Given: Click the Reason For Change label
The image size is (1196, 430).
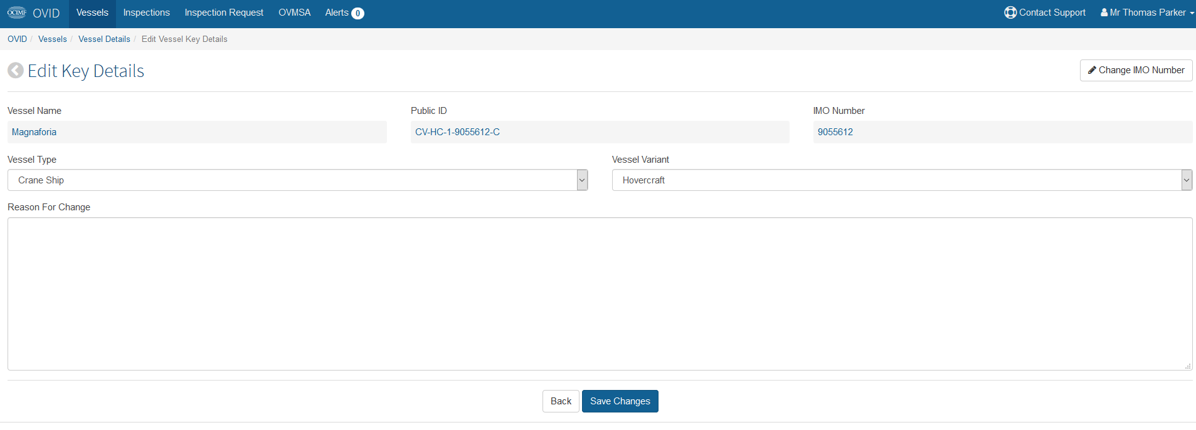Looking at the screenshot, I should (49, 207).
